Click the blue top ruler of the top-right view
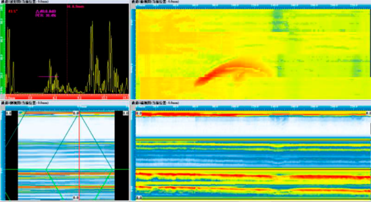This screenshot has height=202, width=371. (250, 7)
